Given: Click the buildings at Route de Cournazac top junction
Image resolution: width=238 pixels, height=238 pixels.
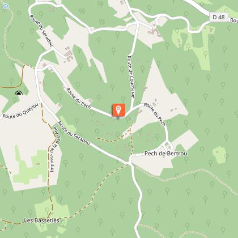Looking at the screenshot, I should [x=155, y=31].
